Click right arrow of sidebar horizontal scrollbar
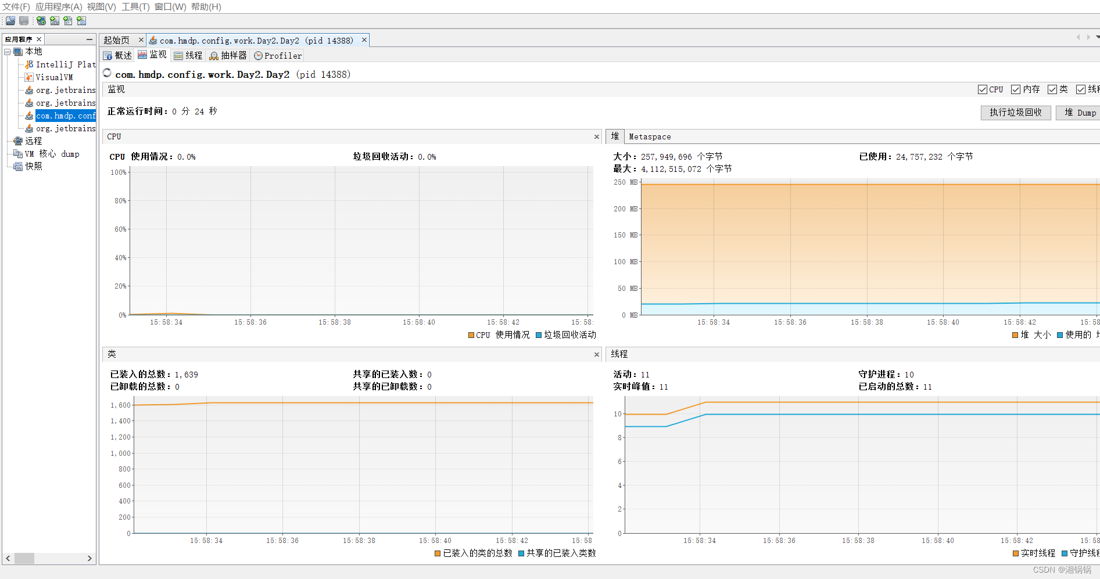Screen dimensions: 1100x579 point(89,559)
